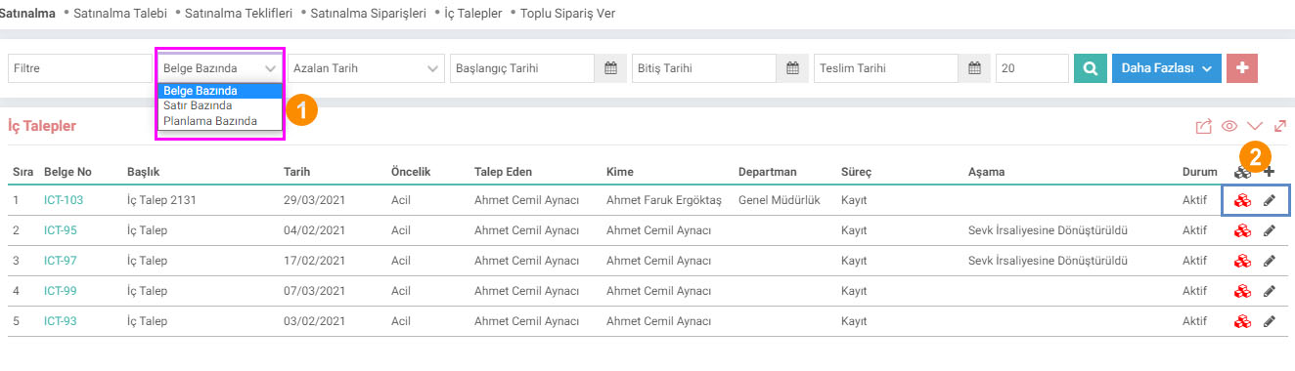
Task: Open the Belge Bazında dropdown
Action: [x=220, y=68]
